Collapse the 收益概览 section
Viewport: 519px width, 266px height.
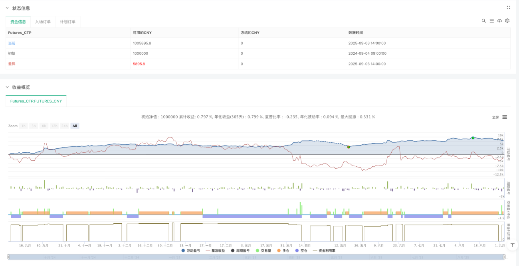tap(7, 87)
